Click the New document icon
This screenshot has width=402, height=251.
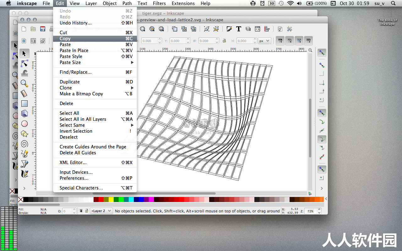(24, 29)
